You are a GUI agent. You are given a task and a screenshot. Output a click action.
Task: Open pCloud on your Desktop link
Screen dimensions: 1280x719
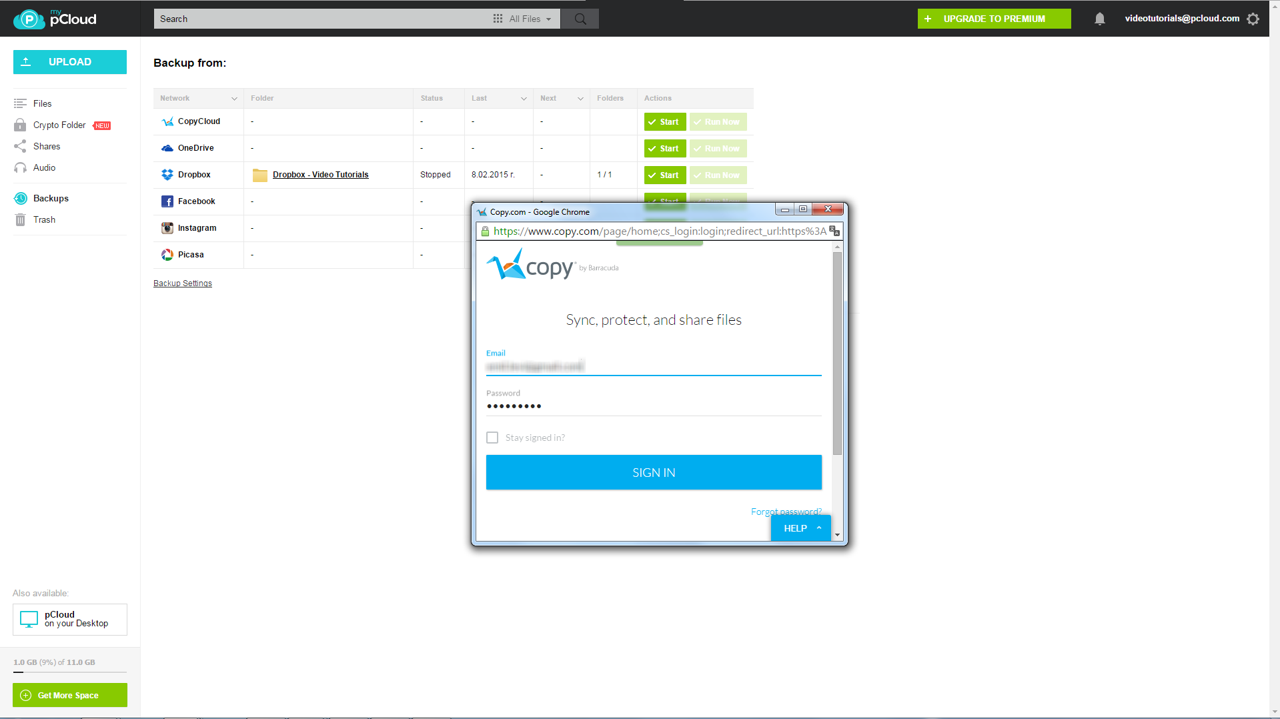(70, 620)
